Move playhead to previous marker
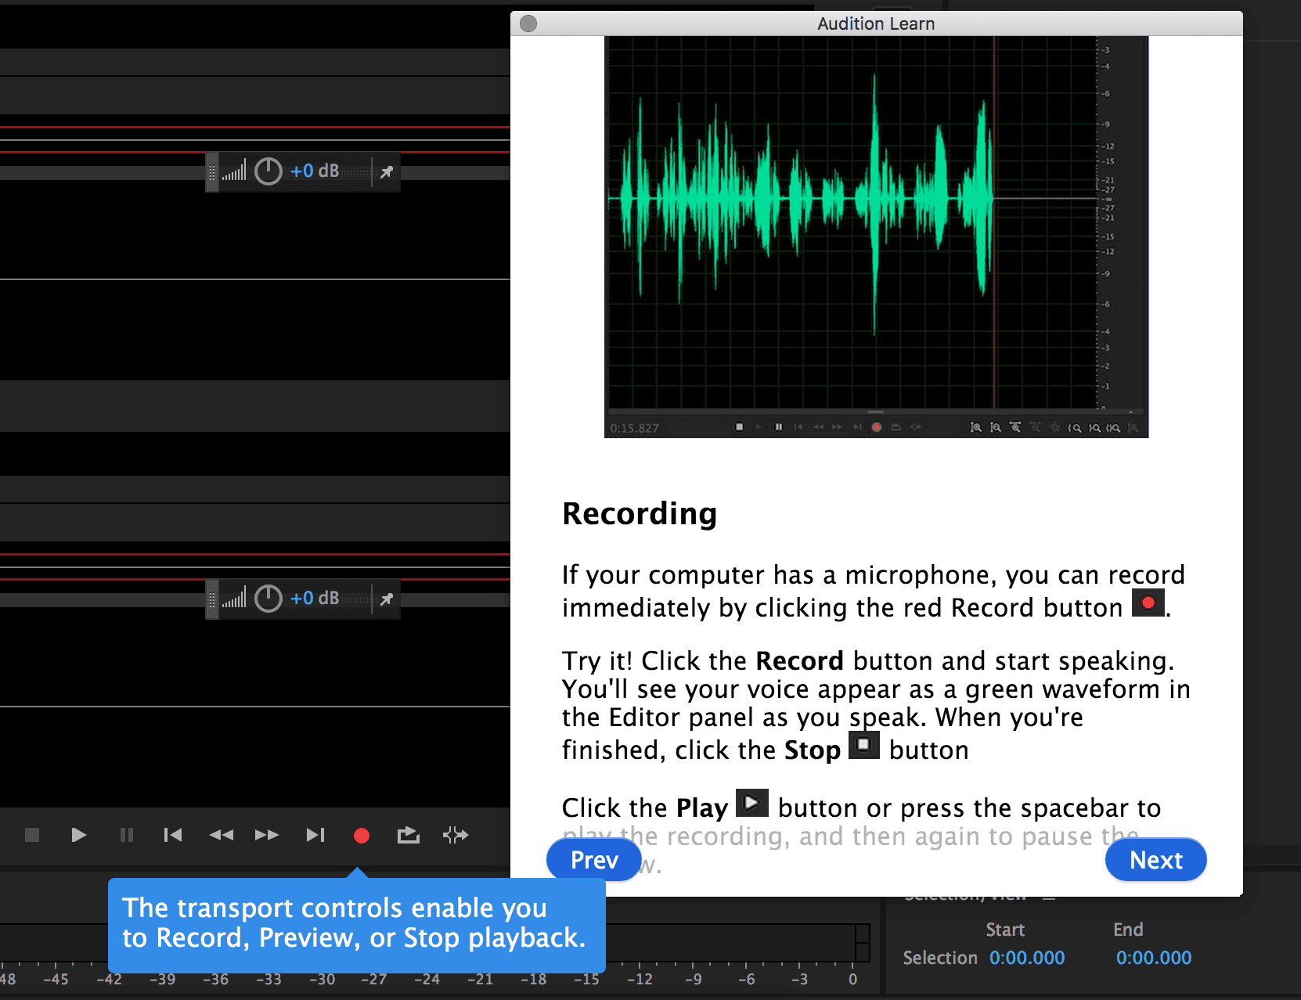The width and height of the screenshot is (1301, 1000). coord(173,835)
